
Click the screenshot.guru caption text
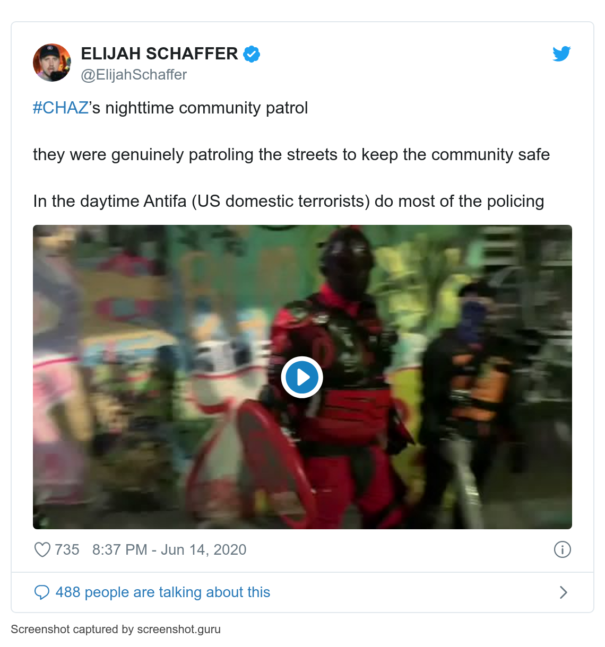tap(116, 629)
